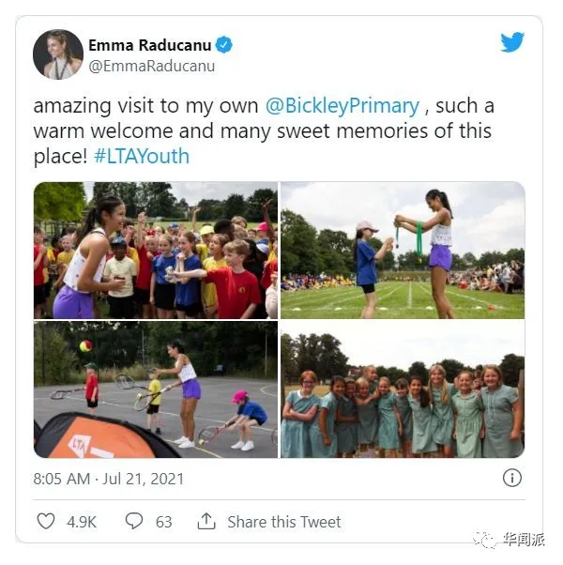Open the tweet info circle icon

[x=511, y=478]
